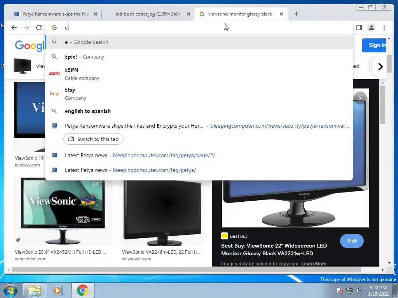Open the Best Buy ViewSonic 22" title link

pos(274,249)
